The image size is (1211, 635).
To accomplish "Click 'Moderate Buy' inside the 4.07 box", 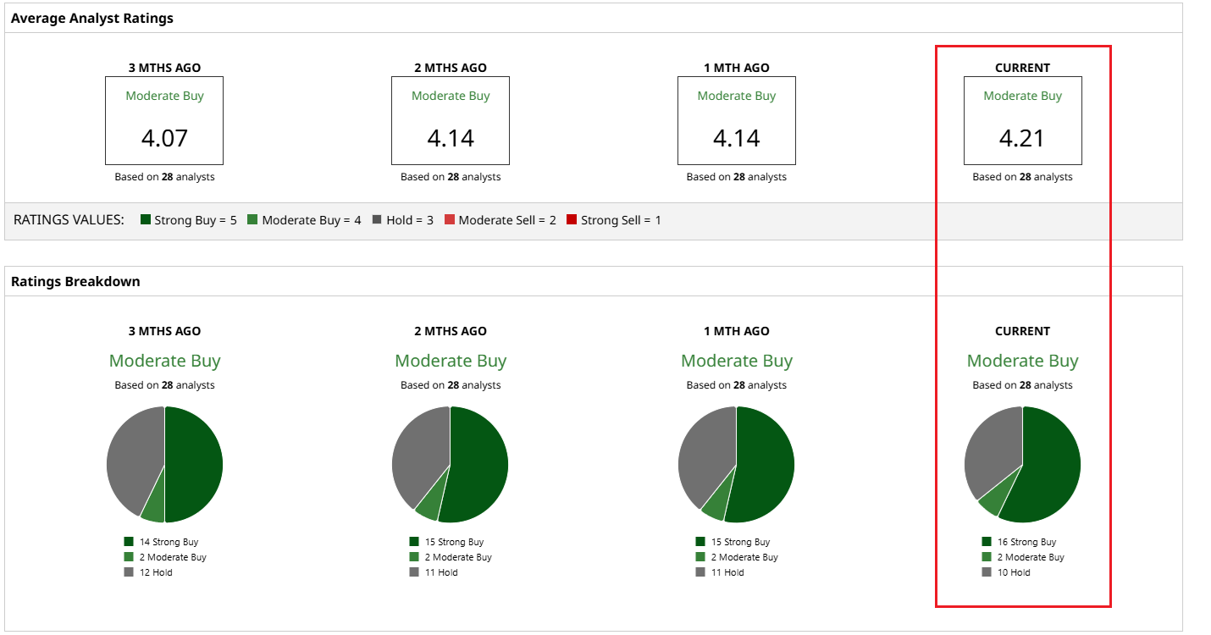I will 164,96.
